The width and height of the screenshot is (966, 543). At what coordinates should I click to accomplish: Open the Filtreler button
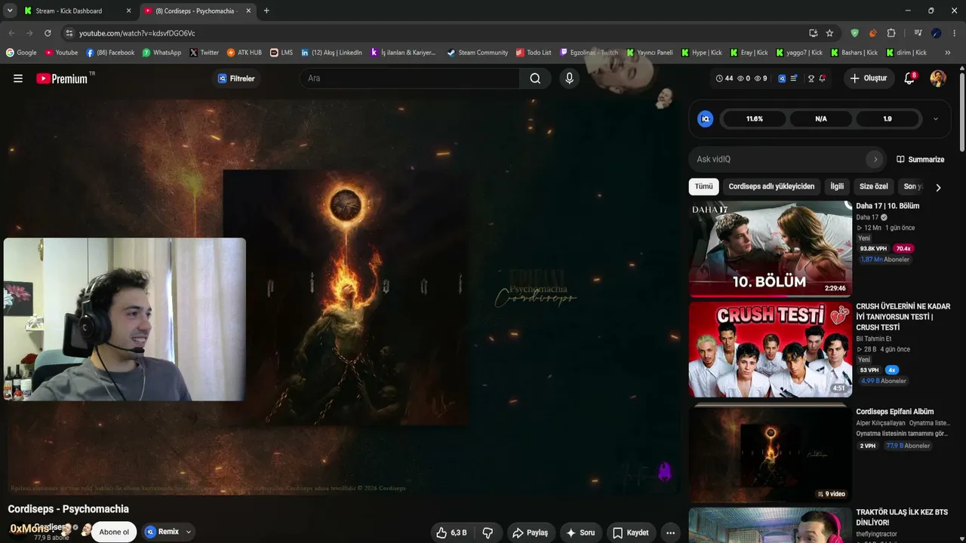236,78
